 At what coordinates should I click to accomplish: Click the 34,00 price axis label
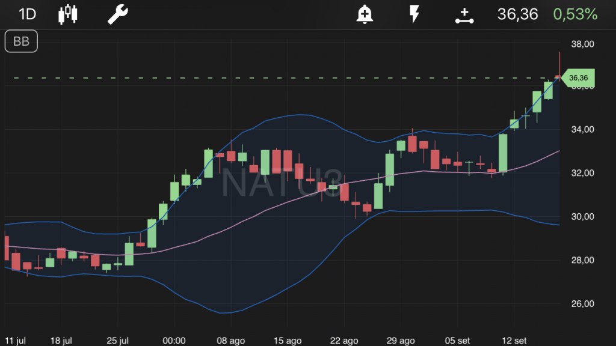[582, 130]
